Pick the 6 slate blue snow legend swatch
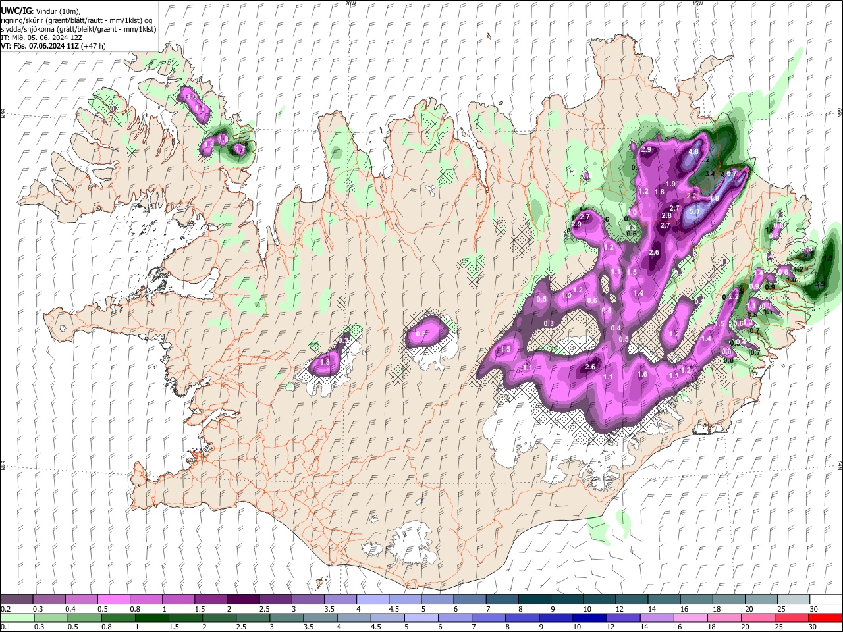This screenshot has width=843, height=632. click(x=470, y=600)
